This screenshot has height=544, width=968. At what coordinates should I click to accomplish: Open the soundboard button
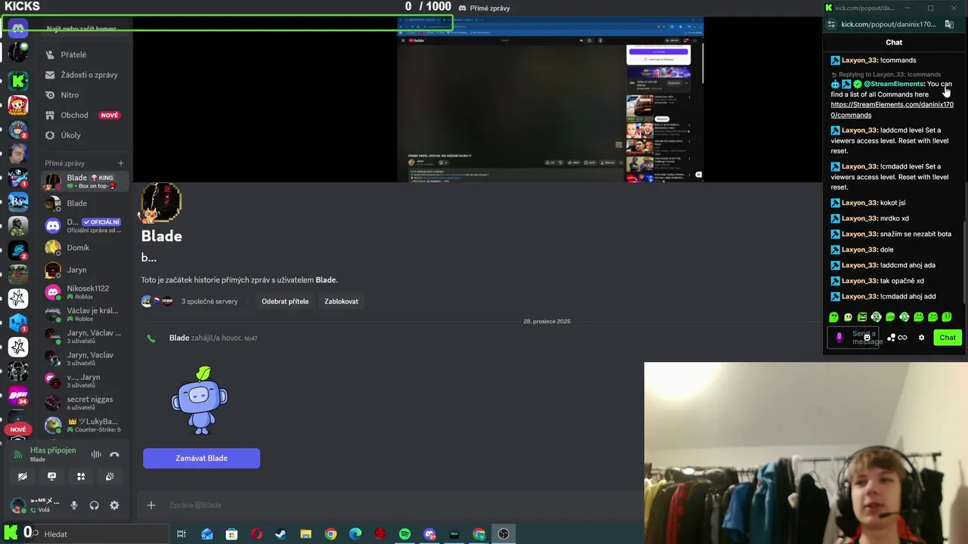pyautogui.click(x=110, y=476)
